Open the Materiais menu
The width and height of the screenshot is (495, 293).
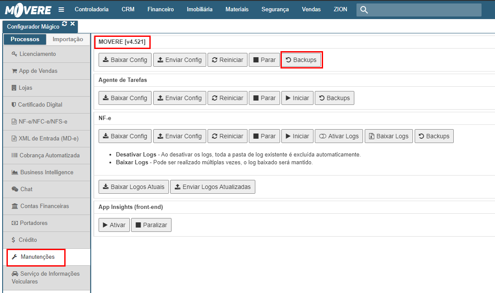237,10
